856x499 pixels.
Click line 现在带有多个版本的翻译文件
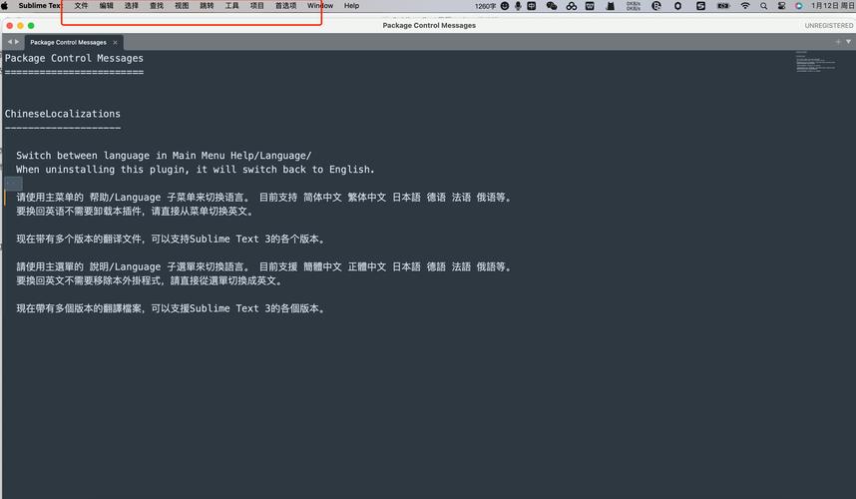point(171,240)
